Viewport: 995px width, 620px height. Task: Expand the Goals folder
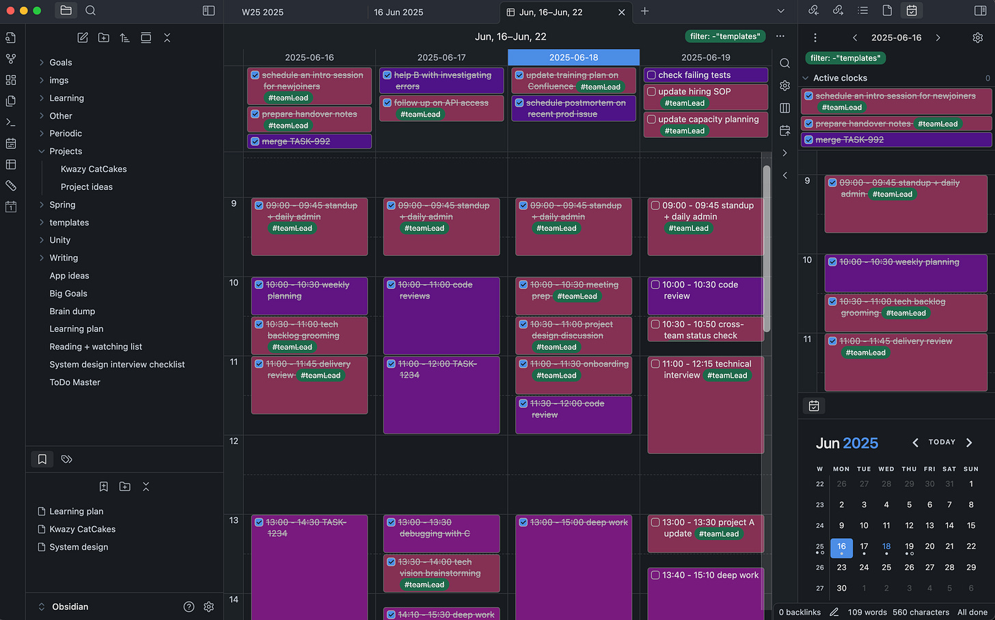(x=42, y=62)
